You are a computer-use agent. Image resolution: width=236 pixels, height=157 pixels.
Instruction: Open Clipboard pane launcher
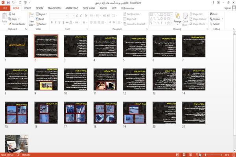(x=26, y=29)
